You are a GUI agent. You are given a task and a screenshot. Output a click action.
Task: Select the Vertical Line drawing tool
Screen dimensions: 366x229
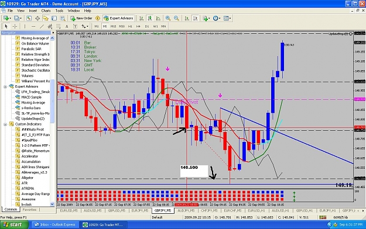(25, 26)
